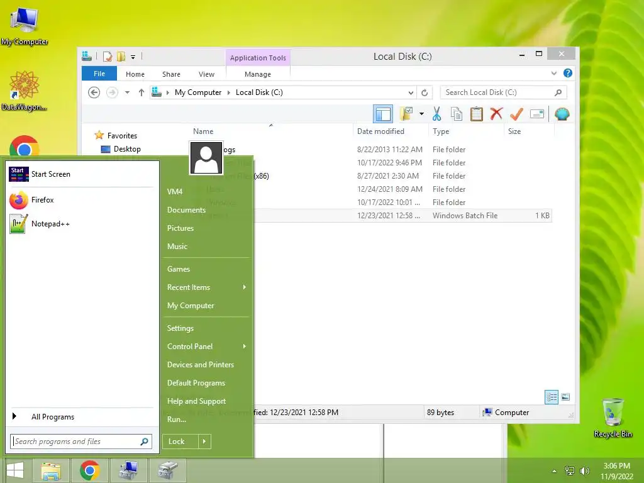Open the File ribbon tab
This screenshot has height=483, width=644.
tap(99, 74)
